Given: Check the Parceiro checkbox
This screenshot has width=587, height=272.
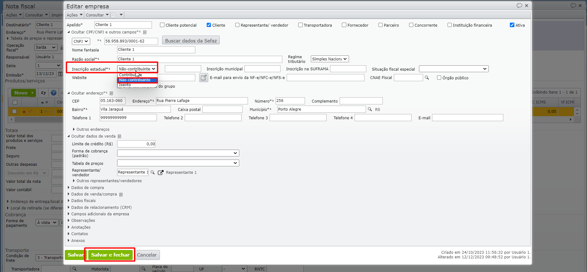Looking at the screenshot, I should [381, 25].
